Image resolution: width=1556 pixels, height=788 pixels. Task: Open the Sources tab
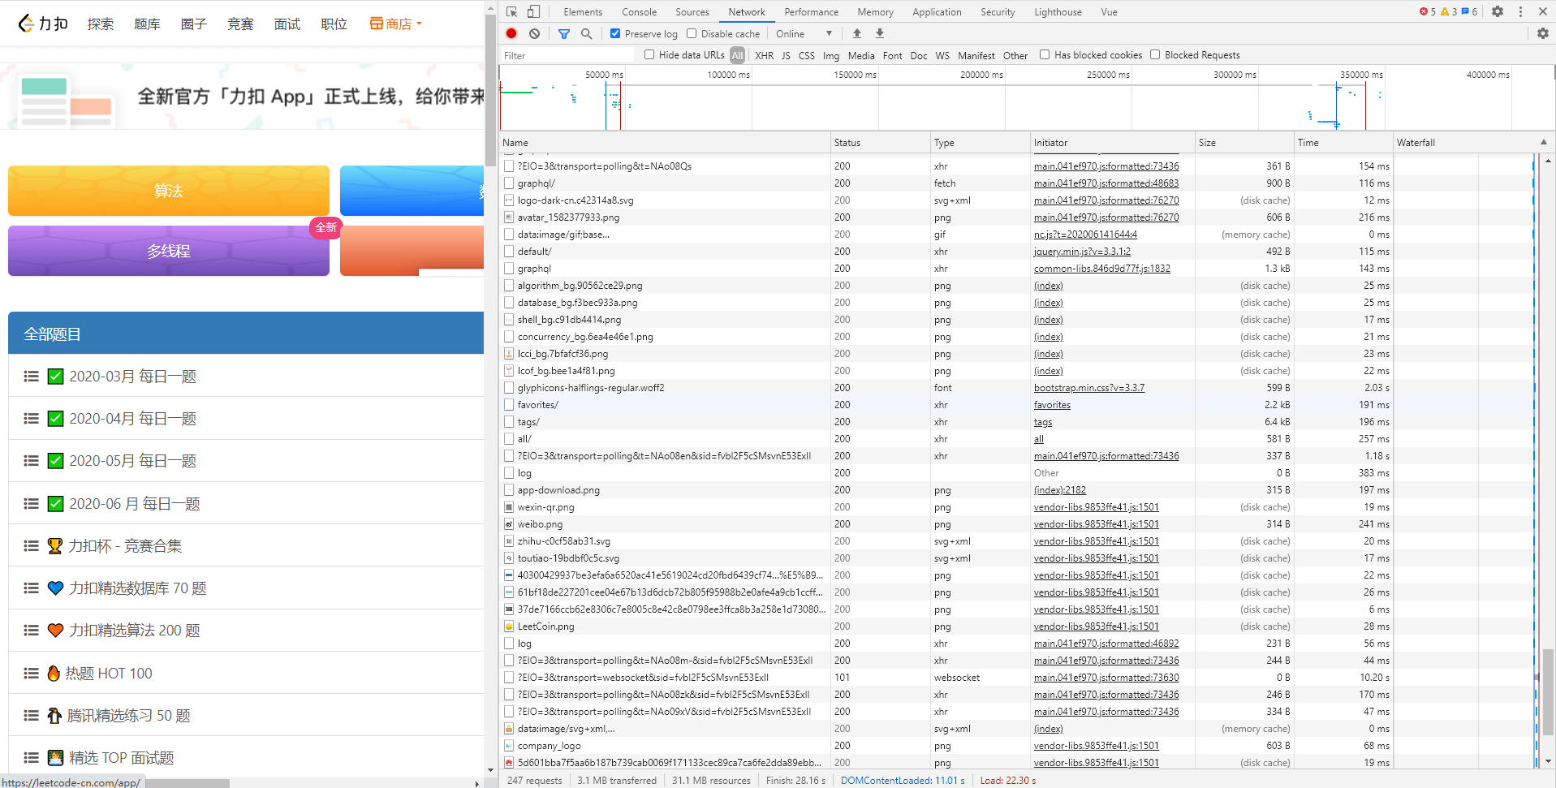(692, 11)
